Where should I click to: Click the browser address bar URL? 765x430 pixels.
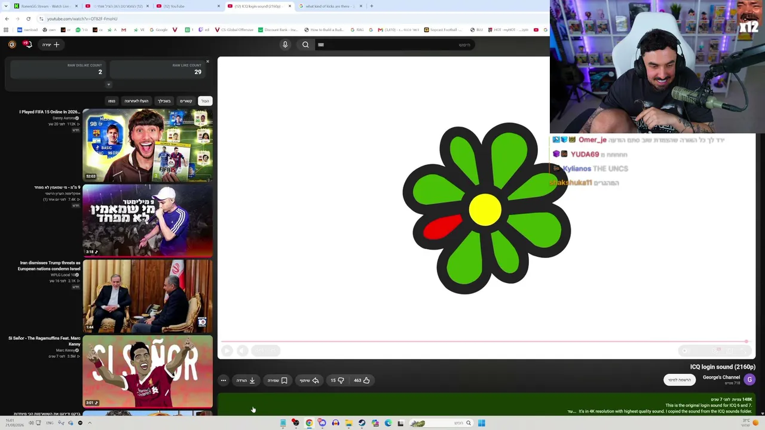pyautogui.click(x=82, y=19)
